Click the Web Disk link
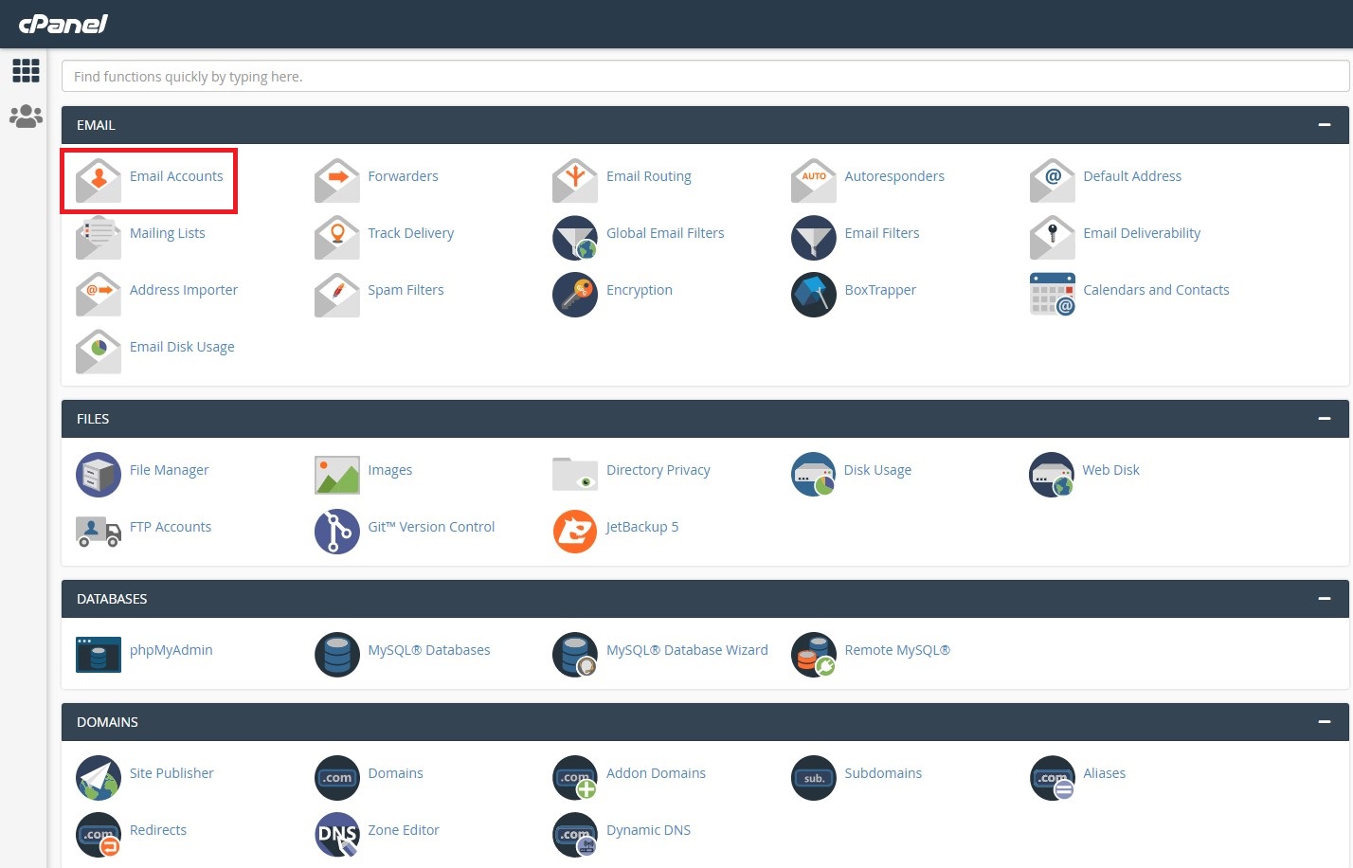1353x868 pixels. pos(1110,470)
